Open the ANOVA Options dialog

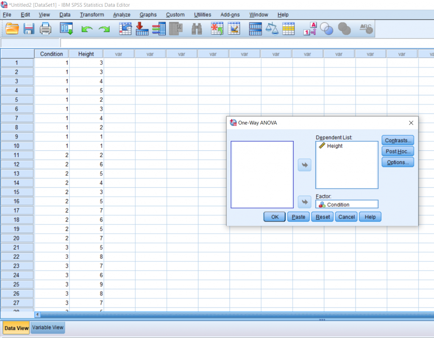pos(398,162)
